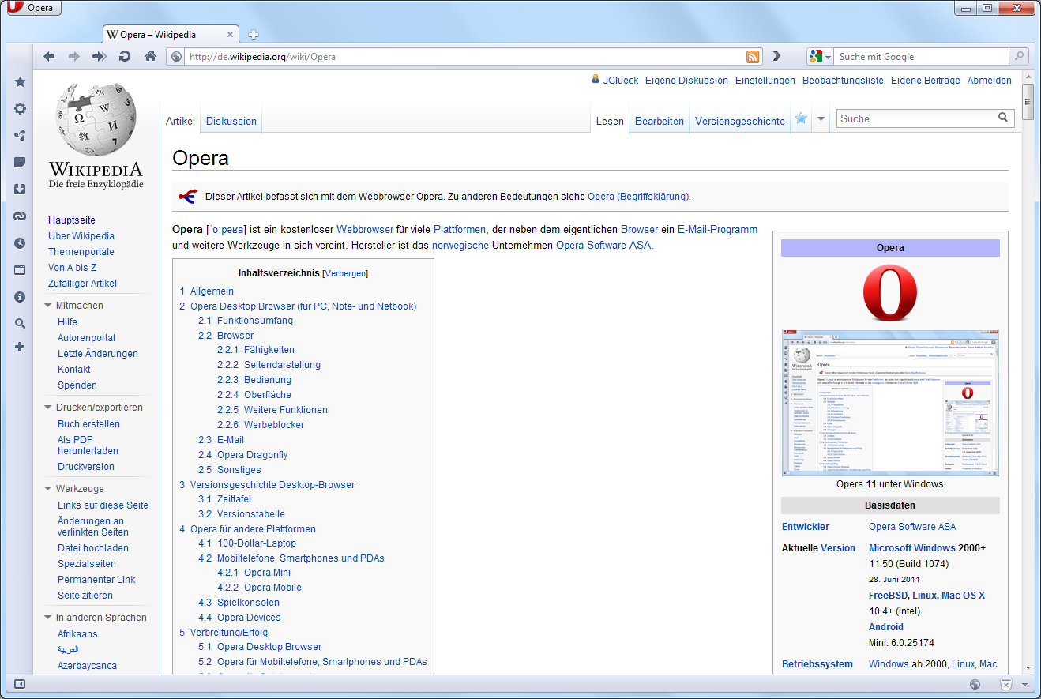Image resolution: width=1041 pixels, height=699 pixels.
Task: Go to Hauptseite in the left navigation
Action: point(72,220)
